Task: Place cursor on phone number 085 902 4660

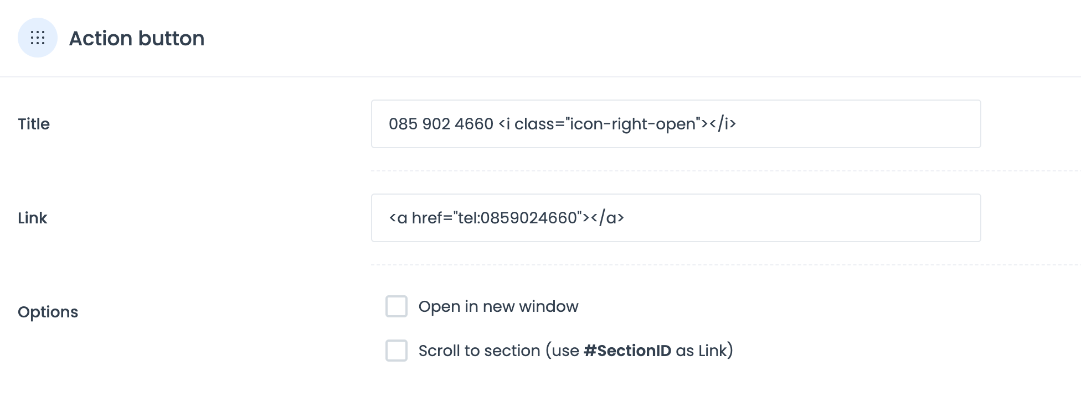Action: (441, 124)
